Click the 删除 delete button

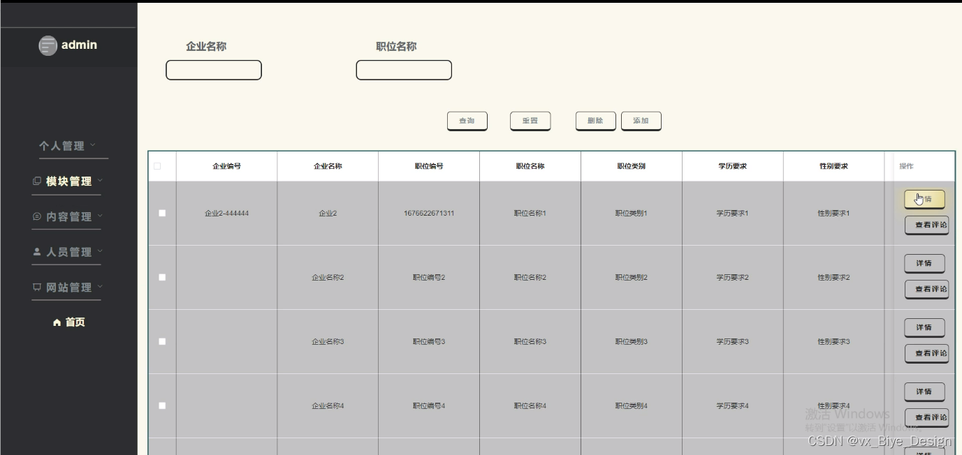coord(595,121)
